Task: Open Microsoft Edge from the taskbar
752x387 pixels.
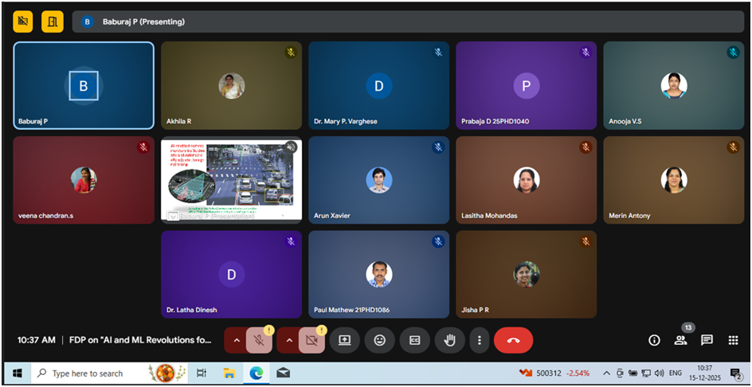Action: [256, 373]
